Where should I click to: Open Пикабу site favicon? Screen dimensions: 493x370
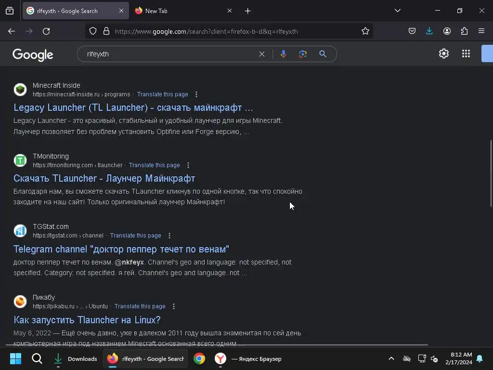tap(20, 302)
